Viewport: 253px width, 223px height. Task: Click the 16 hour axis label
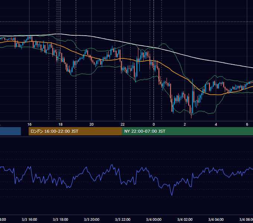coord(29,125)
